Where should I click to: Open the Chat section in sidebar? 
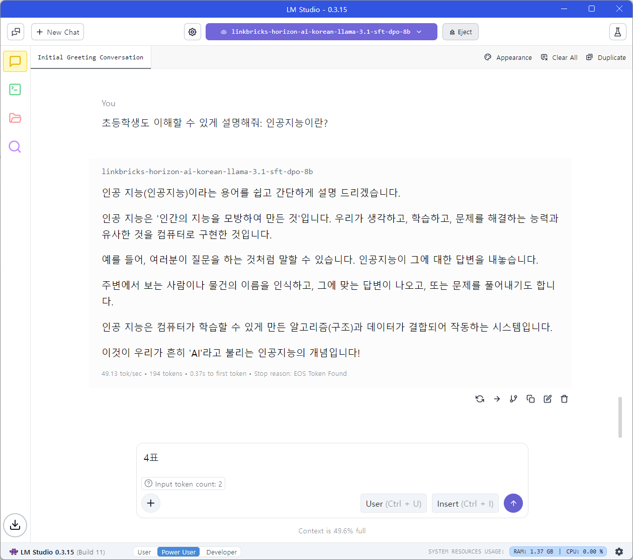pos(15,61)
